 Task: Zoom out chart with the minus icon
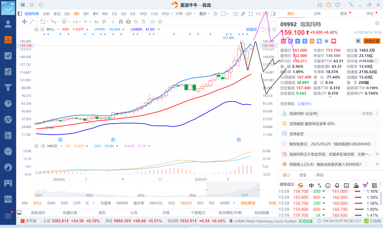268,29
